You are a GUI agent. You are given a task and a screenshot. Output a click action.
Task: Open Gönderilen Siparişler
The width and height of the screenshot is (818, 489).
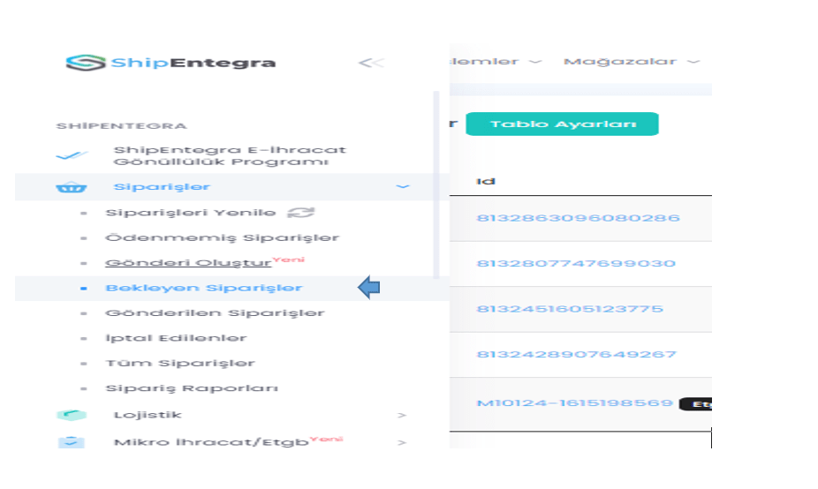click(x=215, y=312)
